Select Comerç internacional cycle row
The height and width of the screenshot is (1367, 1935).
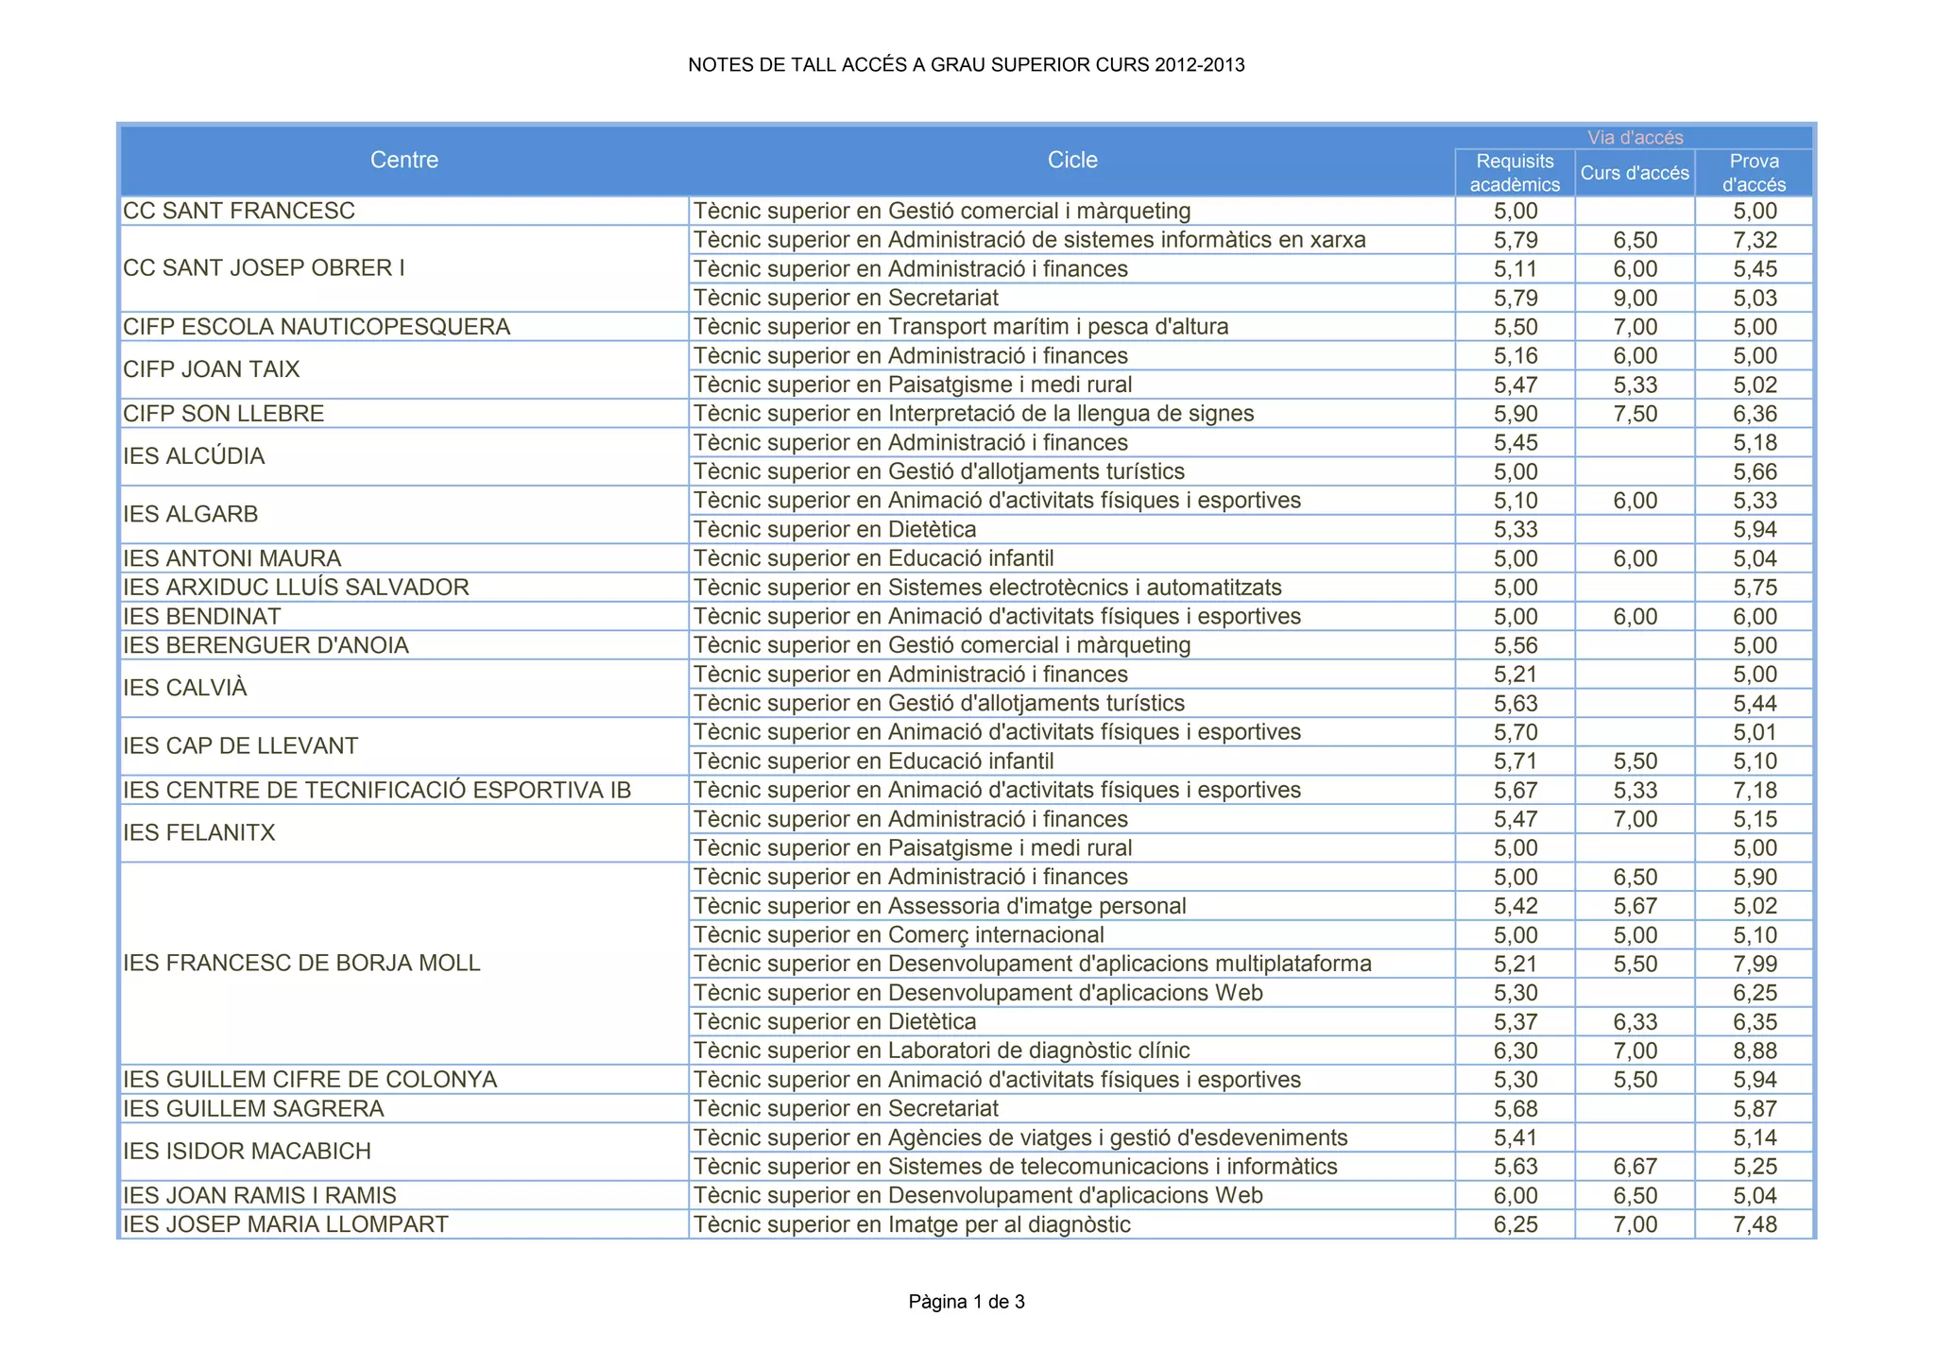(x=899, y=935)
